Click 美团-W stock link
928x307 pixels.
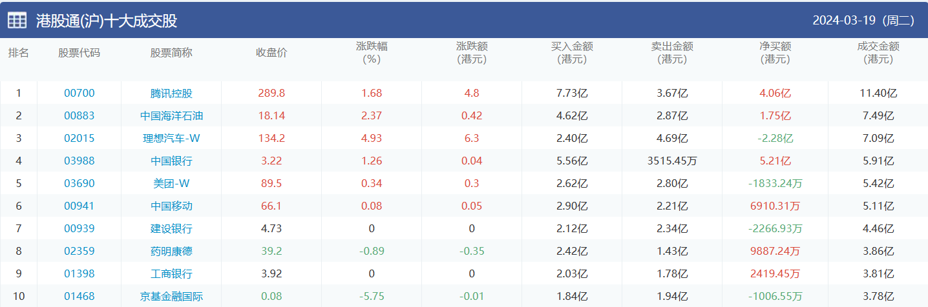171,183
